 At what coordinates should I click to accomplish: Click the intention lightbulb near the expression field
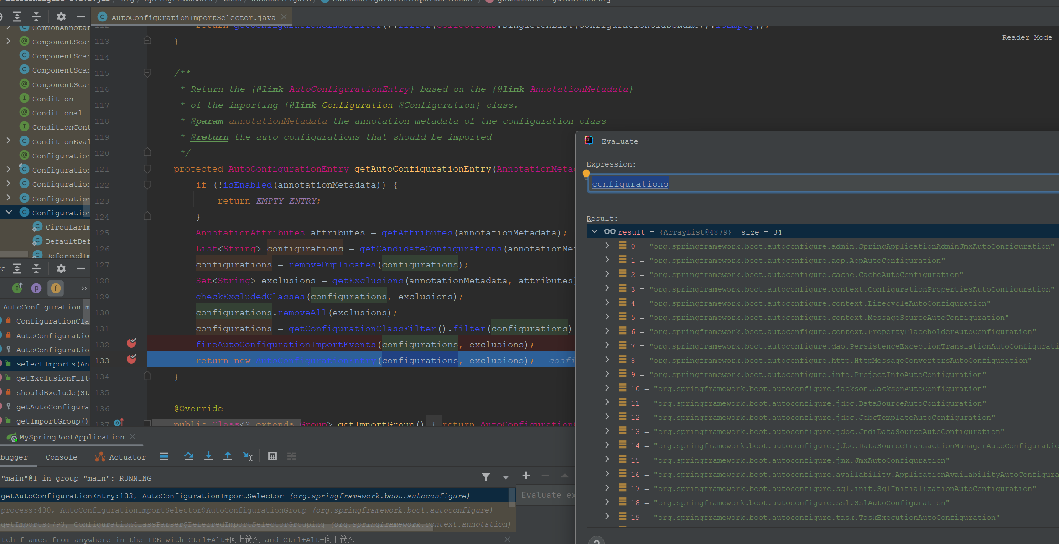586,173
